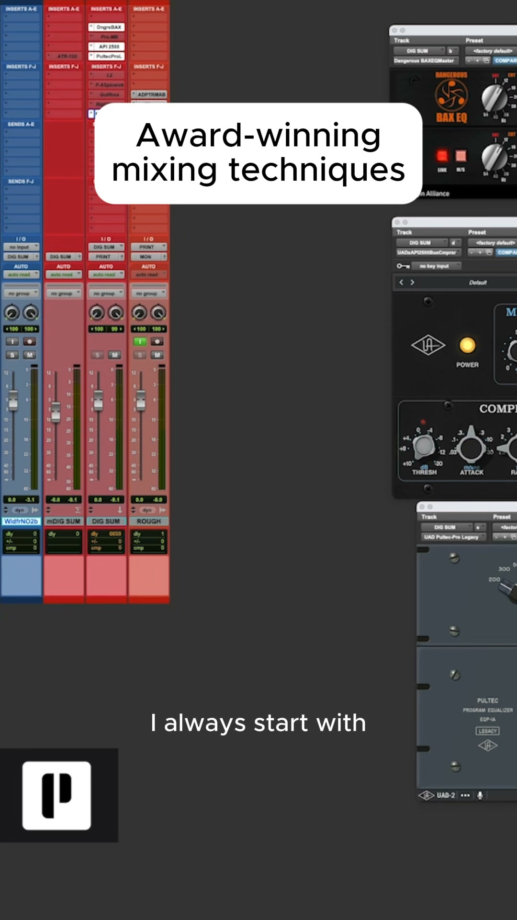
Task: Click the THRESH knob on API 2500 compressor
Action: (424, 446)
